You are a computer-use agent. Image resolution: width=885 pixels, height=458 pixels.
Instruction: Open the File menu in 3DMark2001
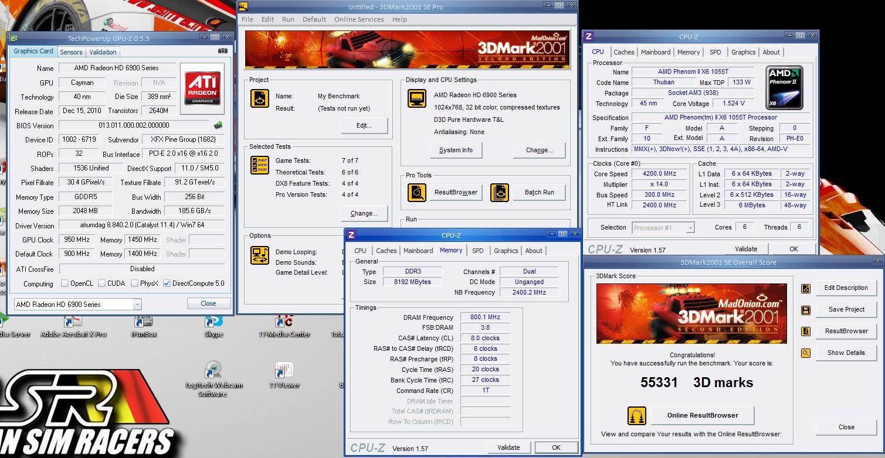coord(247,19)
